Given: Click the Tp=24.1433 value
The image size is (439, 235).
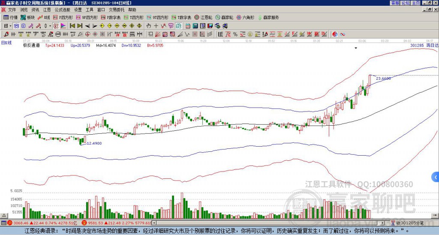Looking at the screenshot, I should click(54, 45).
